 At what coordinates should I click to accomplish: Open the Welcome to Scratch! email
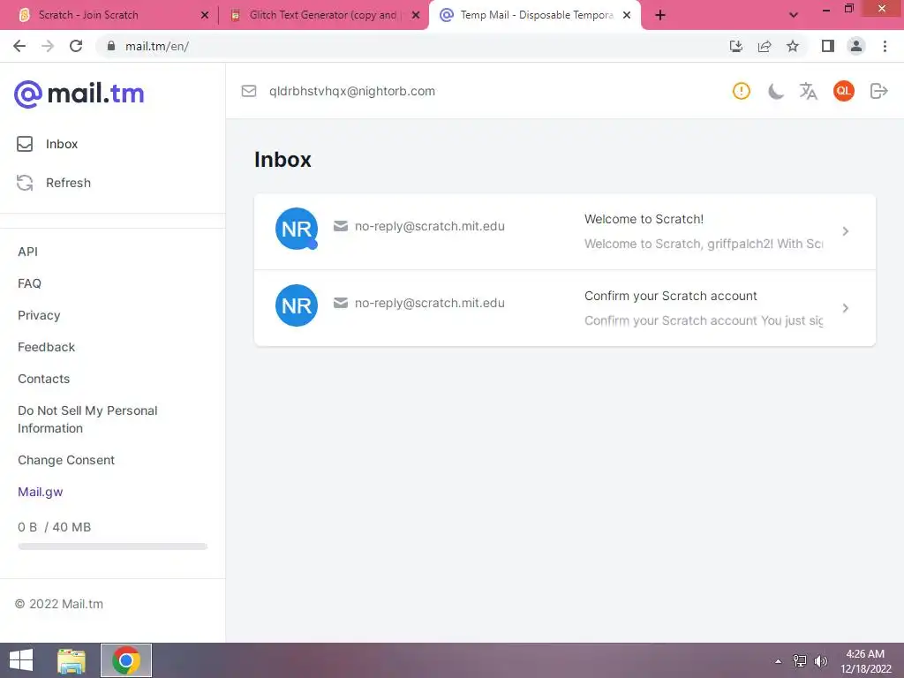coord(564,231)
